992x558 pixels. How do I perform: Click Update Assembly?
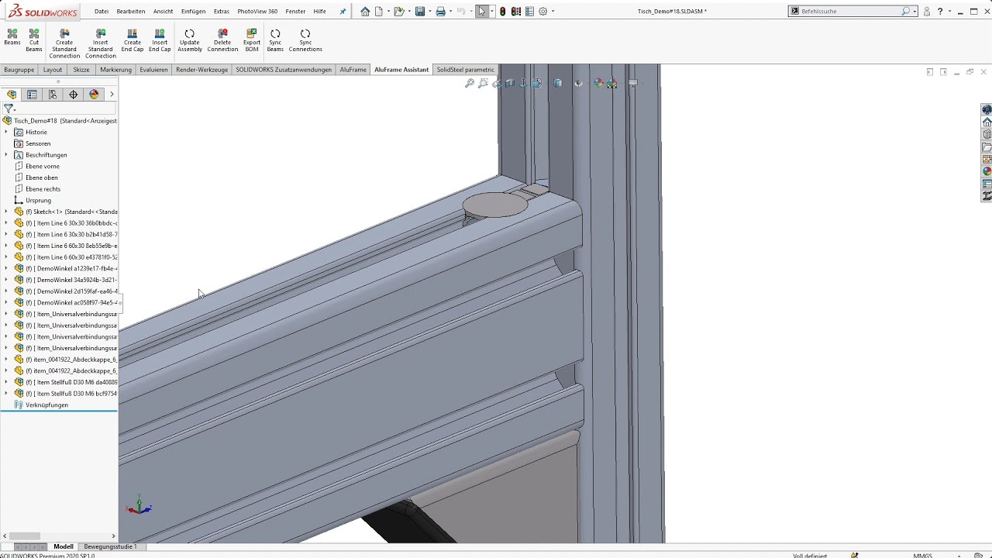pos(190,40)
